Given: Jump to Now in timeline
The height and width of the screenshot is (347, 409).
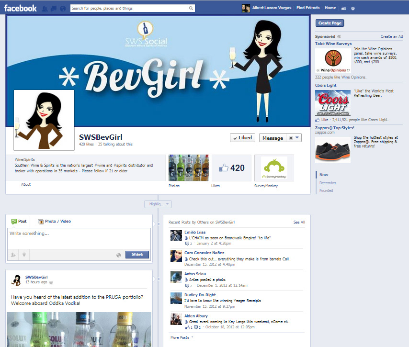Looking at the screenshot, I should (x=324, y=175).
